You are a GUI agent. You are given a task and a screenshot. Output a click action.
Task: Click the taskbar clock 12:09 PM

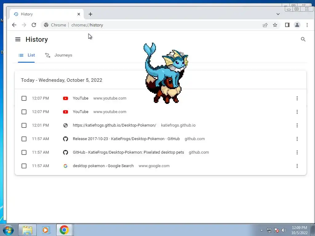click(299, 230)
